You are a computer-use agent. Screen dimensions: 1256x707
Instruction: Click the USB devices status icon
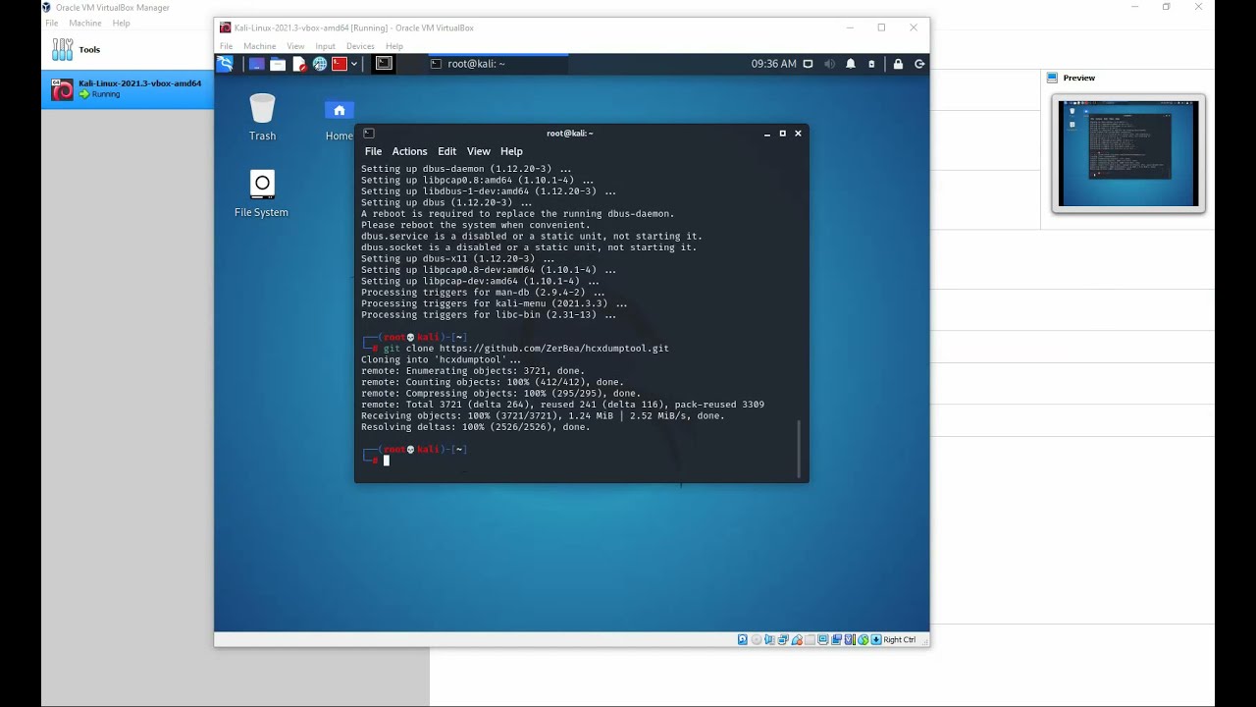pyautogui.click(x=797, y=639)
